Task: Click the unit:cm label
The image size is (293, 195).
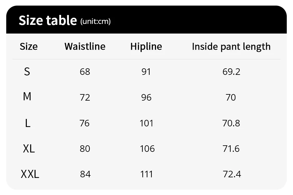Action: (x=95, y=21)
